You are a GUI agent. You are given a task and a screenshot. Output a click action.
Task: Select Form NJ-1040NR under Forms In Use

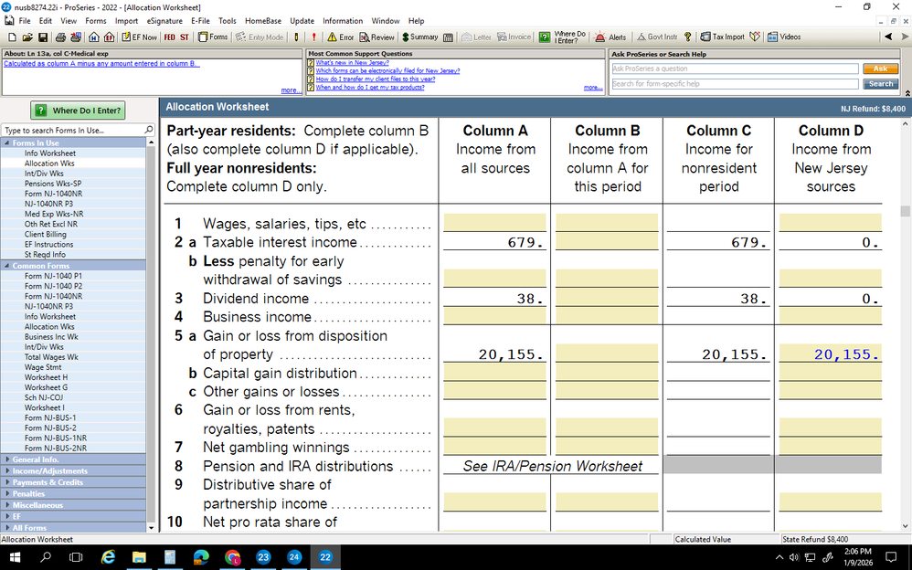[54, 194]
